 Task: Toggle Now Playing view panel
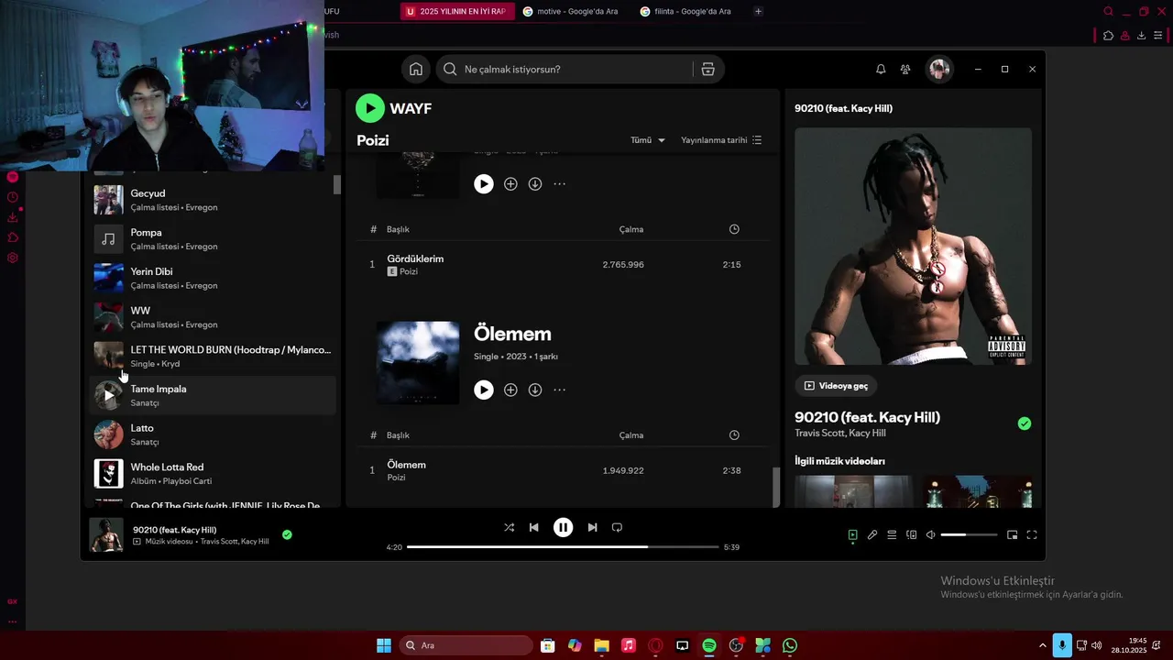(852, 534)
